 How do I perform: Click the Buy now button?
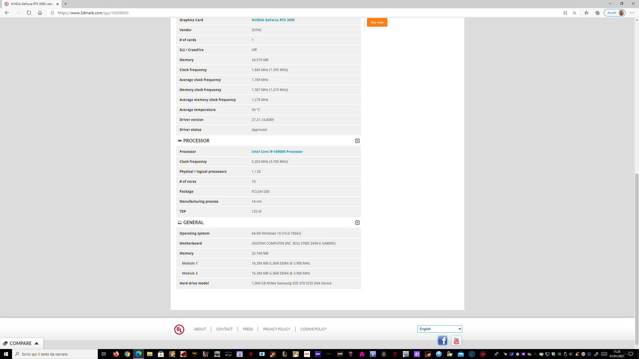click(377, 22)
